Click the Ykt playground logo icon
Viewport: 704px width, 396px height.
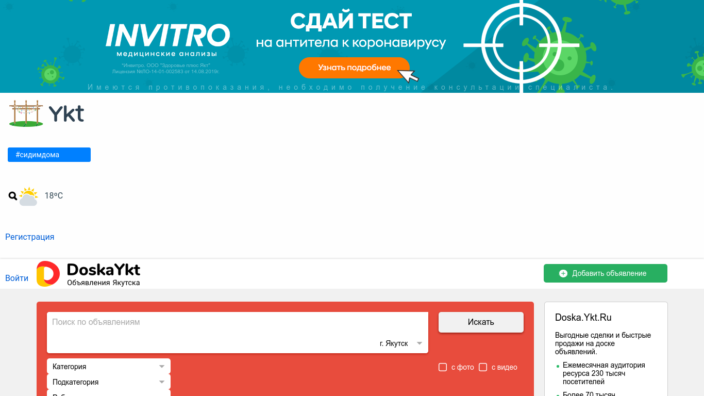coord(26,113)
